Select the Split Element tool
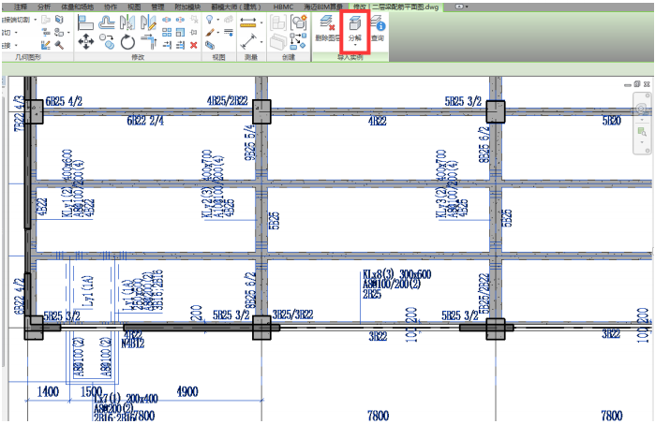Screen dimensions: 655x424 tap(167, 20)
